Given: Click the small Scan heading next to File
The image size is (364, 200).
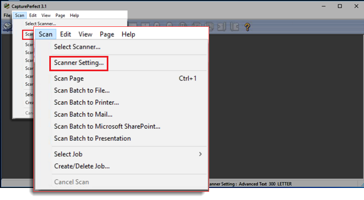Looking at the screenshot, I should click(x=20, y=15).
